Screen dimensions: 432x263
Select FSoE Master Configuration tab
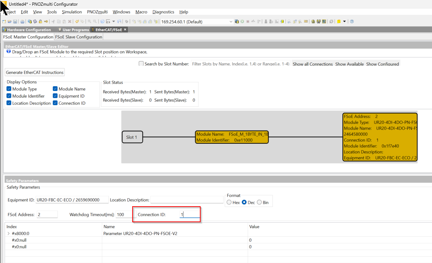click(x=28, y=37)
